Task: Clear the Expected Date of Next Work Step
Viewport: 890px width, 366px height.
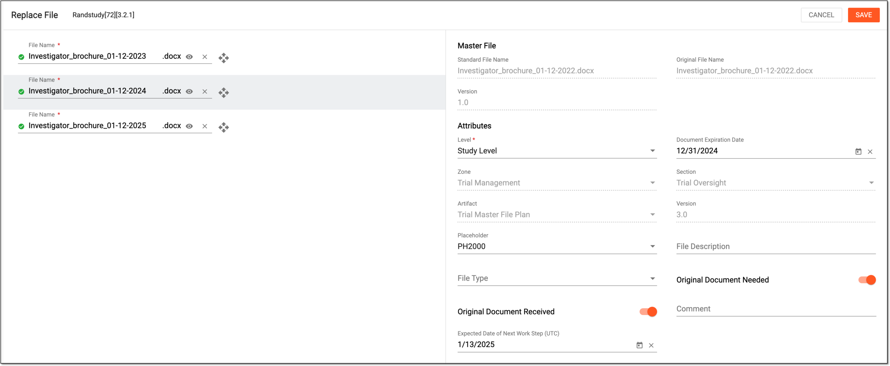Action: 651,345
